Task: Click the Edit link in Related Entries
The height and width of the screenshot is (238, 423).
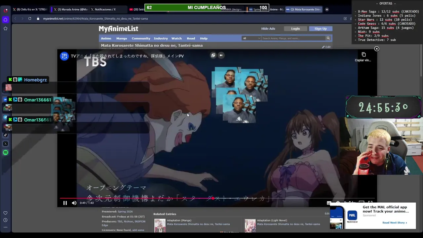Action: point(327,214)
